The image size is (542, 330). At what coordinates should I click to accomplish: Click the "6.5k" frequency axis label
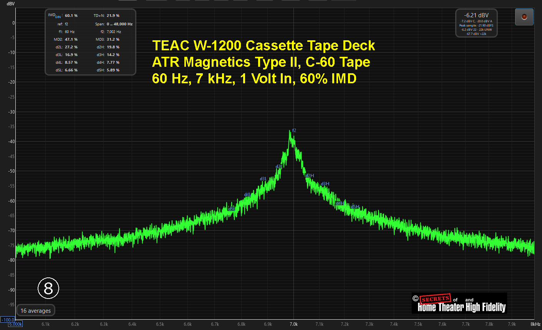(160, 324)
